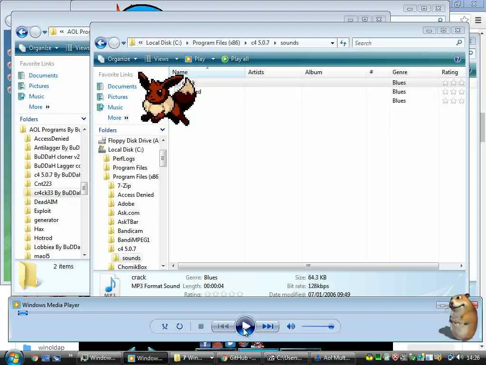
Task: Click the Play button in Media Player
Action: point(245,326)
